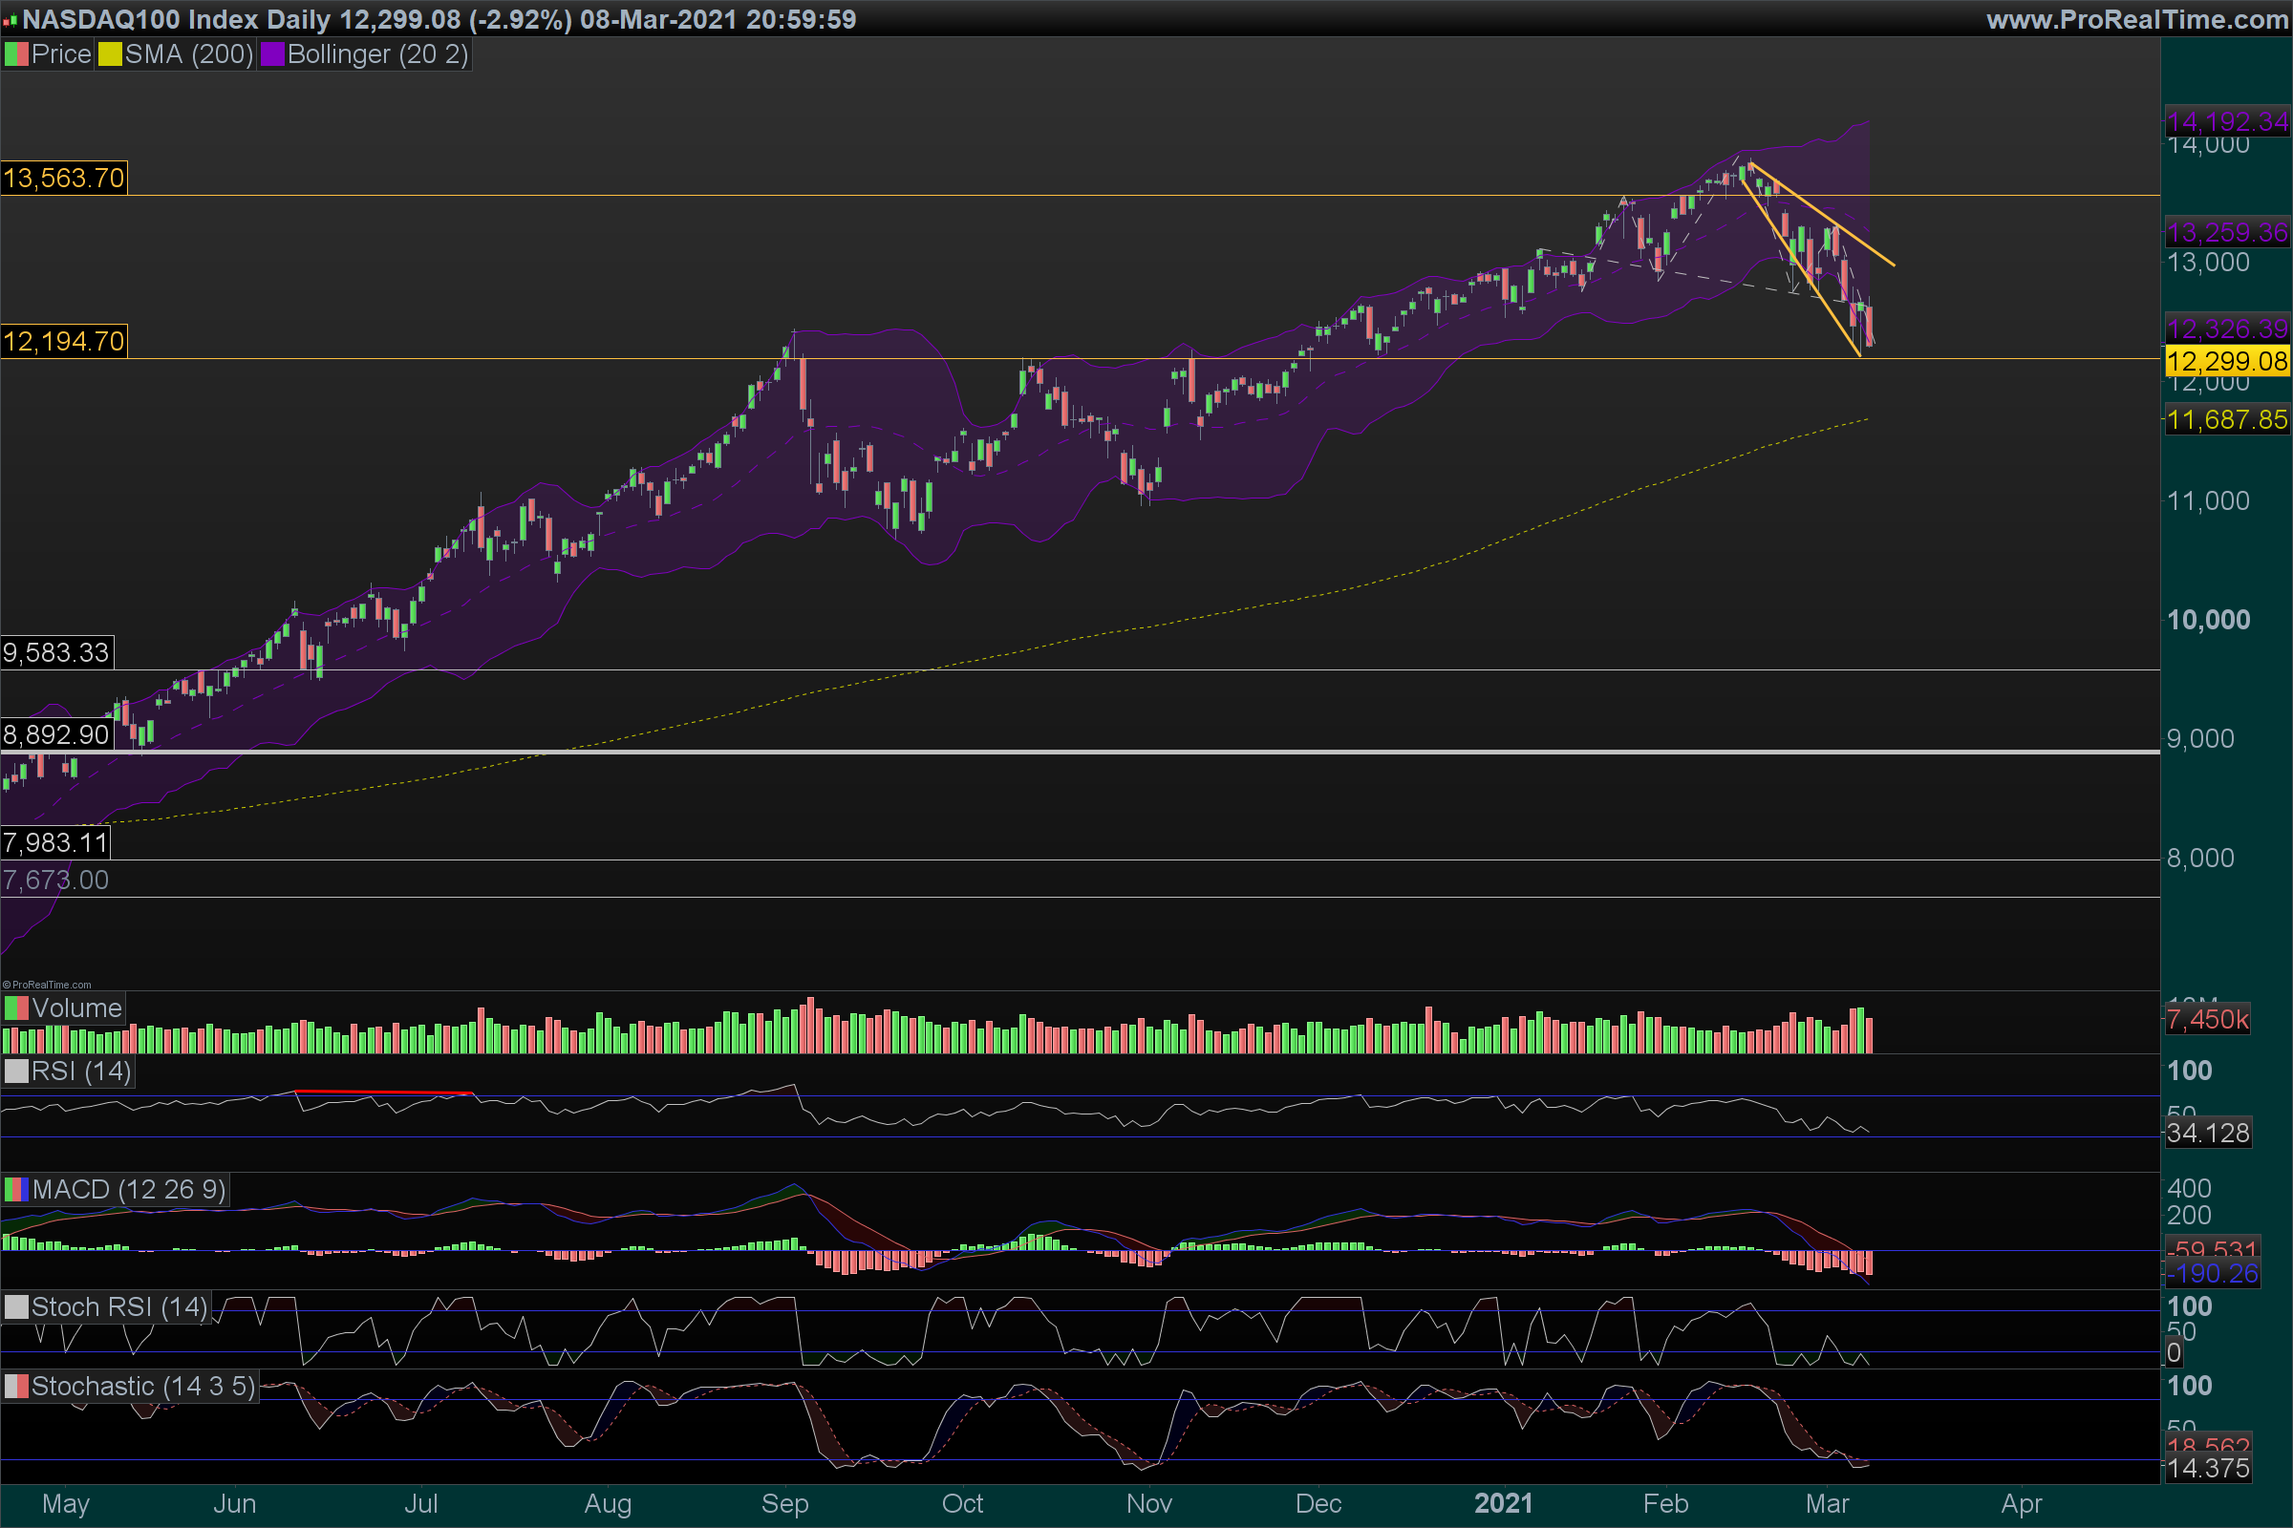
Task: Select the 9,583.33 horizontal level label
Action: point(56,652)
